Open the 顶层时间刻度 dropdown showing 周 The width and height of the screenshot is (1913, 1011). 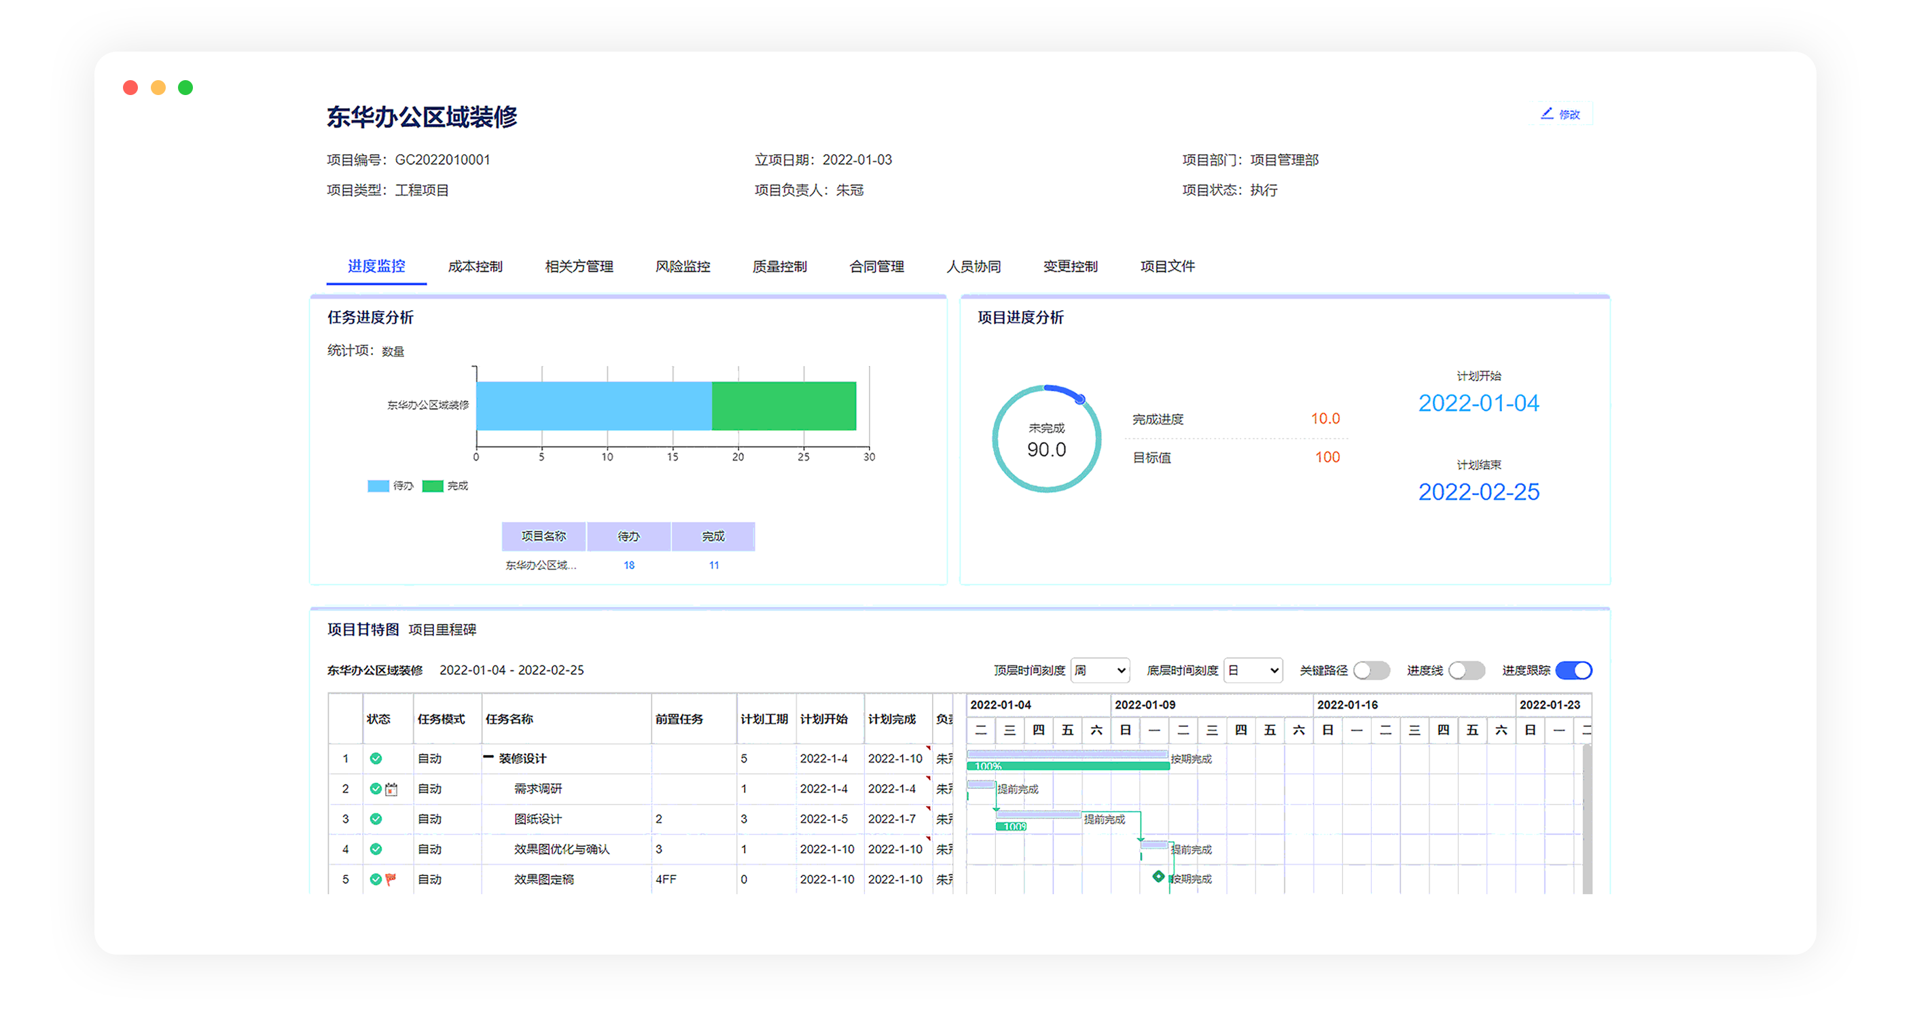[1100, 670]
